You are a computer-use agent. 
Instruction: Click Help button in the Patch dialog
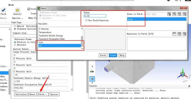(122, 55)
